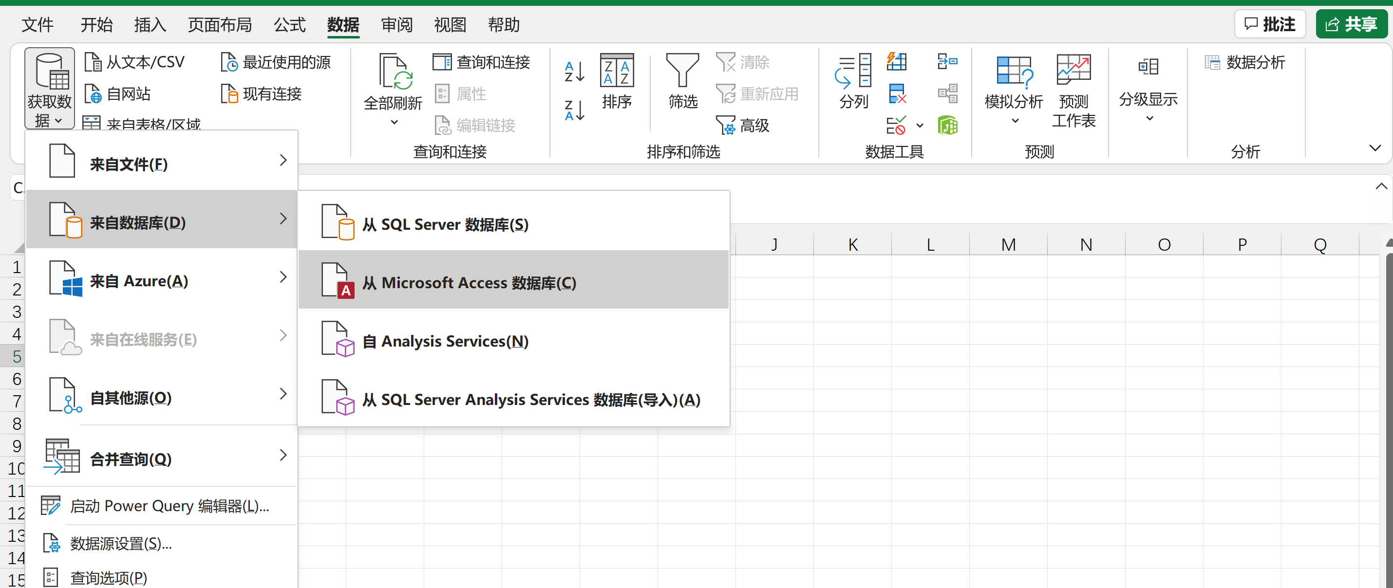
Task: Expand the formula bar chevron
Action: click(1381, 186)
